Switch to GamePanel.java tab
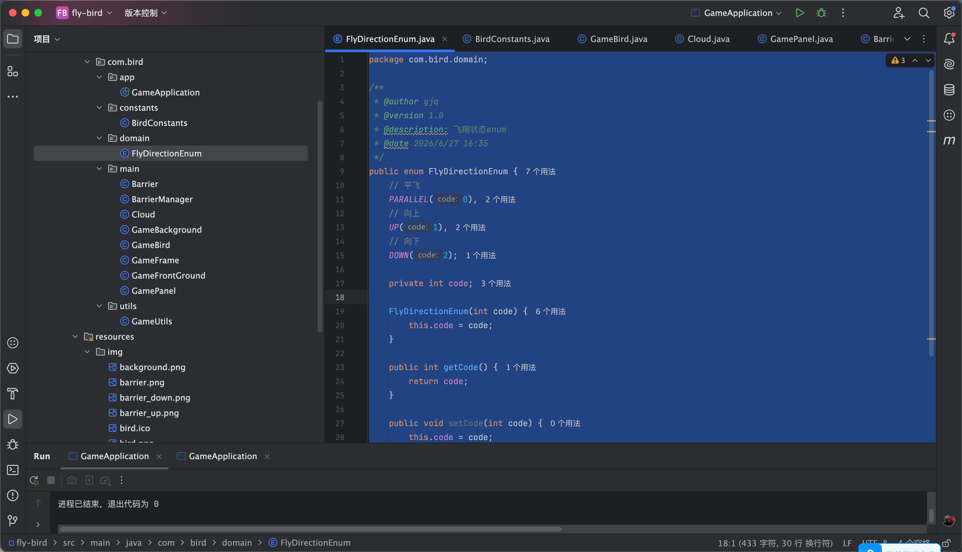This screenshot has height=552, width=962. 796,39
